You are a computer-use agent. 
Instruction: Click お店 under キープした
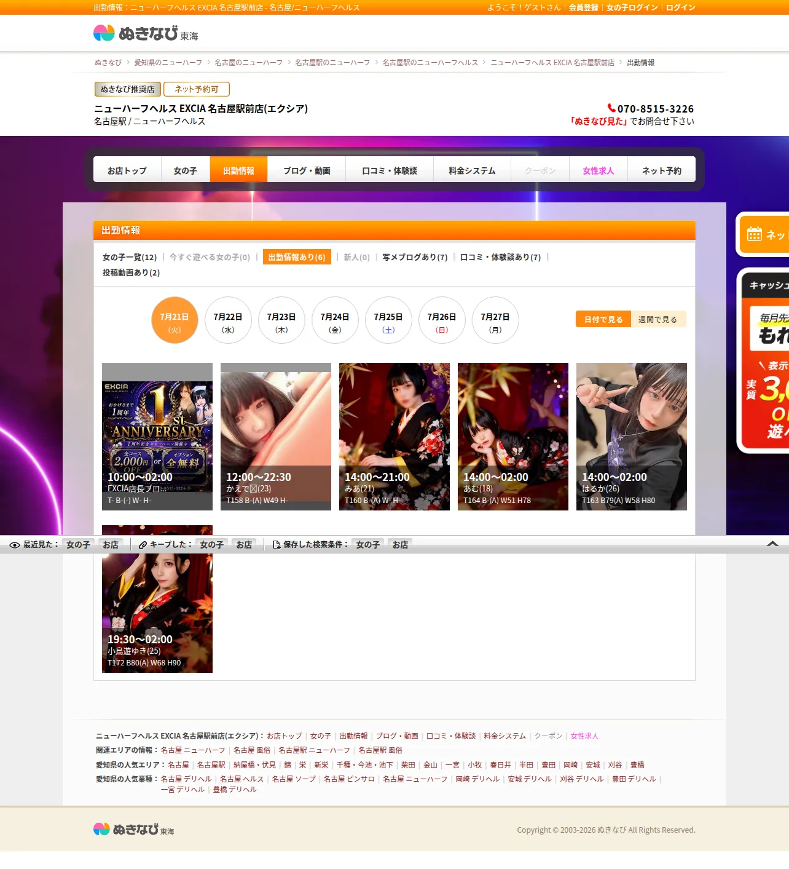(x=244, y=545)
